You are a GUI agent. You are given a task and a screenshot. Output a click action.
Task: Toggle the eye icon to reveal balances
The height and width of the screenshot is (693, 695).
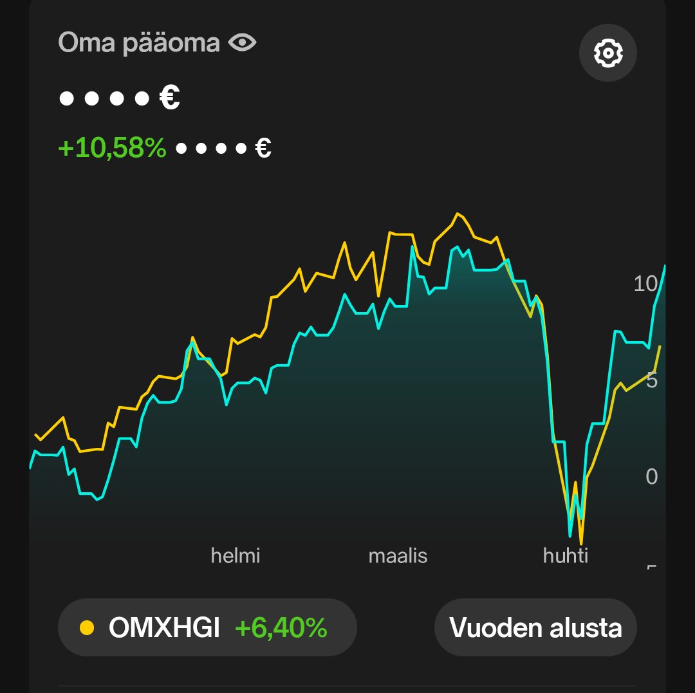click(242, 43)
